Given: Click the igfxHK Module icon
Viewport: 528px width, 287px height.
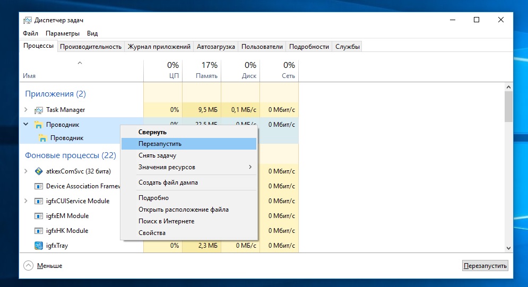Looking at the screenshot, I should [x=38, y=231].
